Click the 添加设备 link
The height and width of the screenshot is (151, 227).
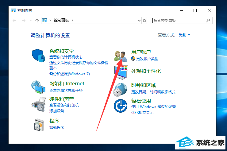pos(57,111)
